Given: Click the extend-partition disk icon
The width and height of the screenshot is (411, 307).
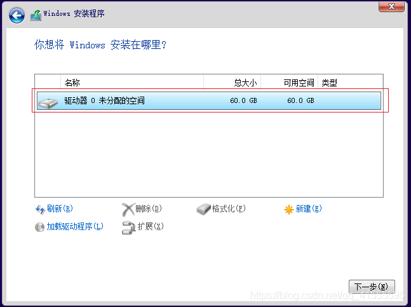Looking at the screenshot, I should (x=128, y=228).
